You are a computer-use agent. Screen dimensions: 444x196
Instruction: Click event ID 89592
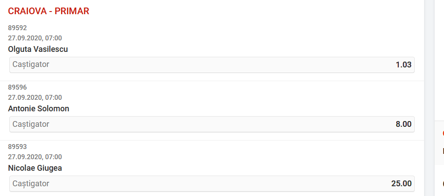click(17, 28)
